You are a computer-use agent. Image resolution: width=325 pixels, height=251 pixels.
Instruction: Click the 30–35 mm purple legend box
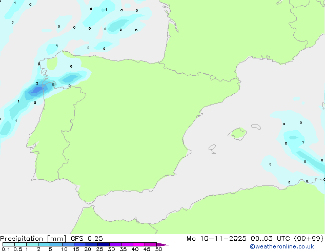pos(115,244)
